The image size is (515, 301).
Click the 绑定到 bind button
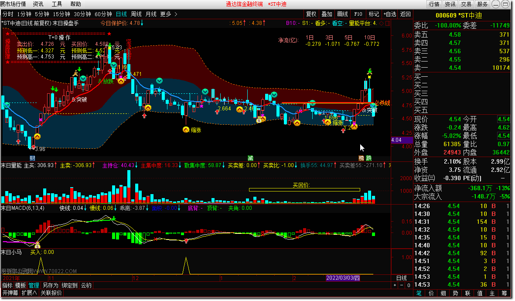(x=69, y=285)
